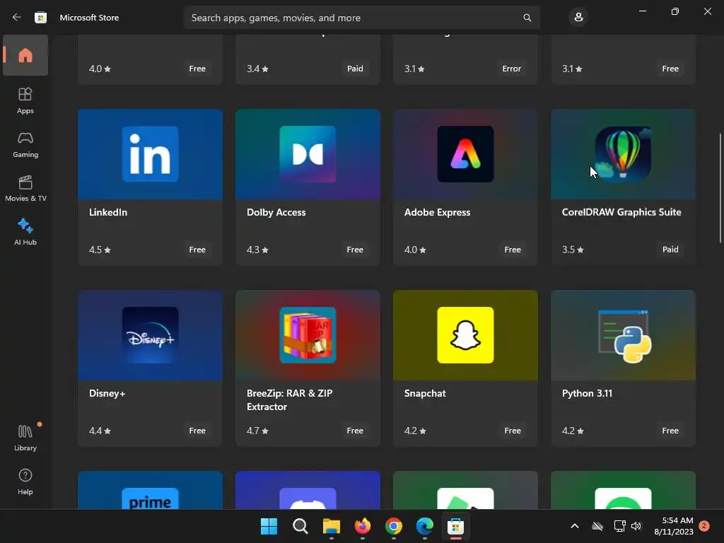Click the Snapchat app title
This screenshot has height=543, width=724.
(x=425, y=393)
